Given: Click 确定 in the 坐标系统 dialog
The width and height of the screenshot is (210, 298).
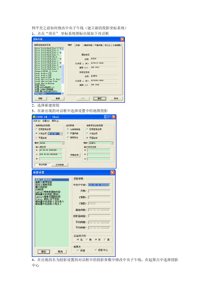Looking at the screenshot, I should tap(99, 98).
